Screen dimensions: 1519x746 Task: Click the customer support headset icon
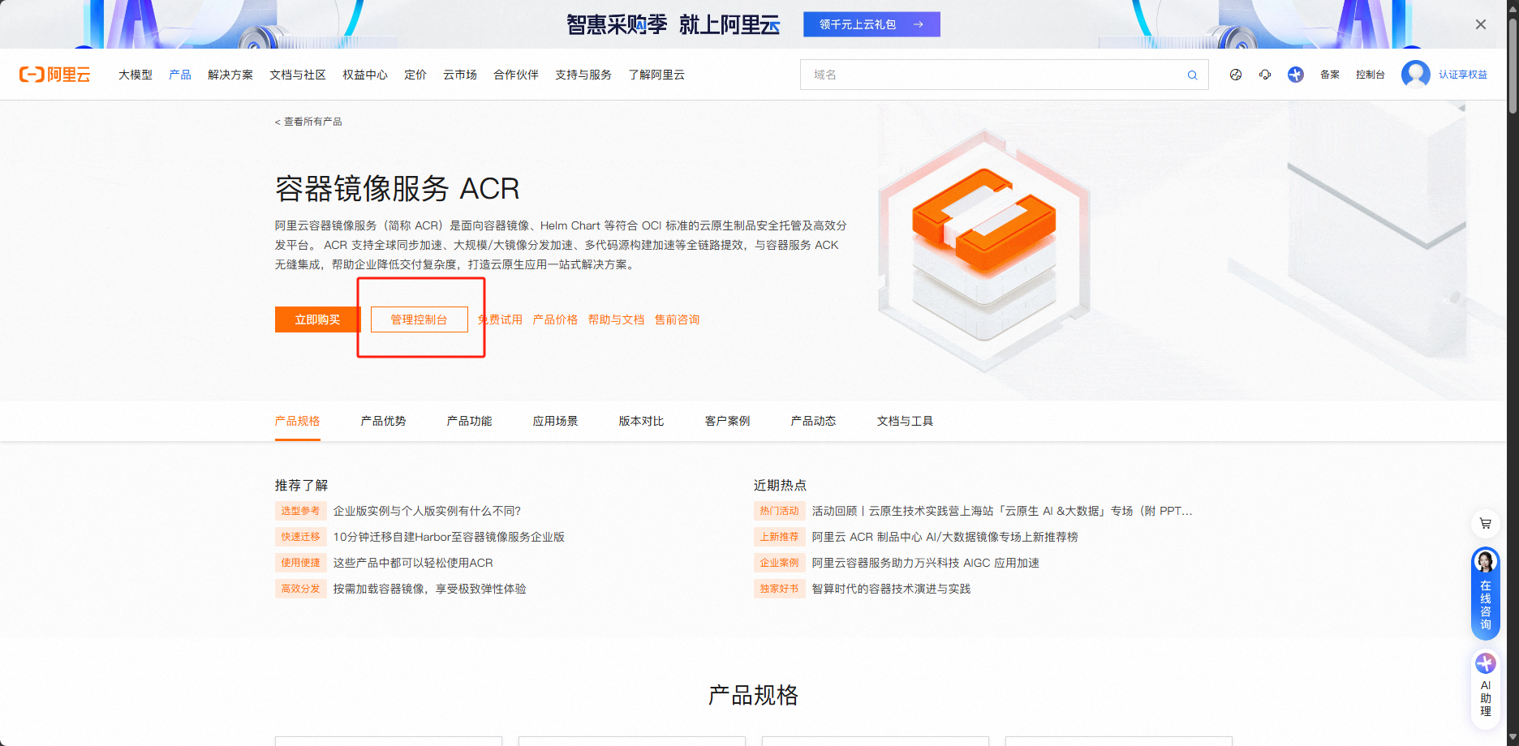pyautogui.click(x=1265, y=74)
